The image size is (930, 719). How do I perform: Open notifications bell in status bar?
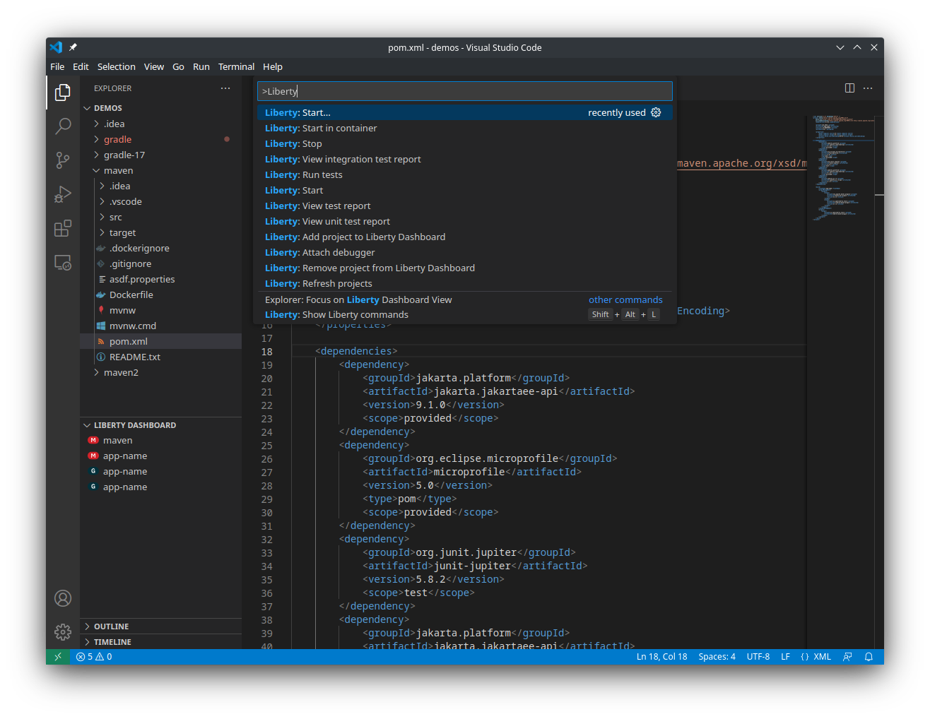tap(869, 657)
